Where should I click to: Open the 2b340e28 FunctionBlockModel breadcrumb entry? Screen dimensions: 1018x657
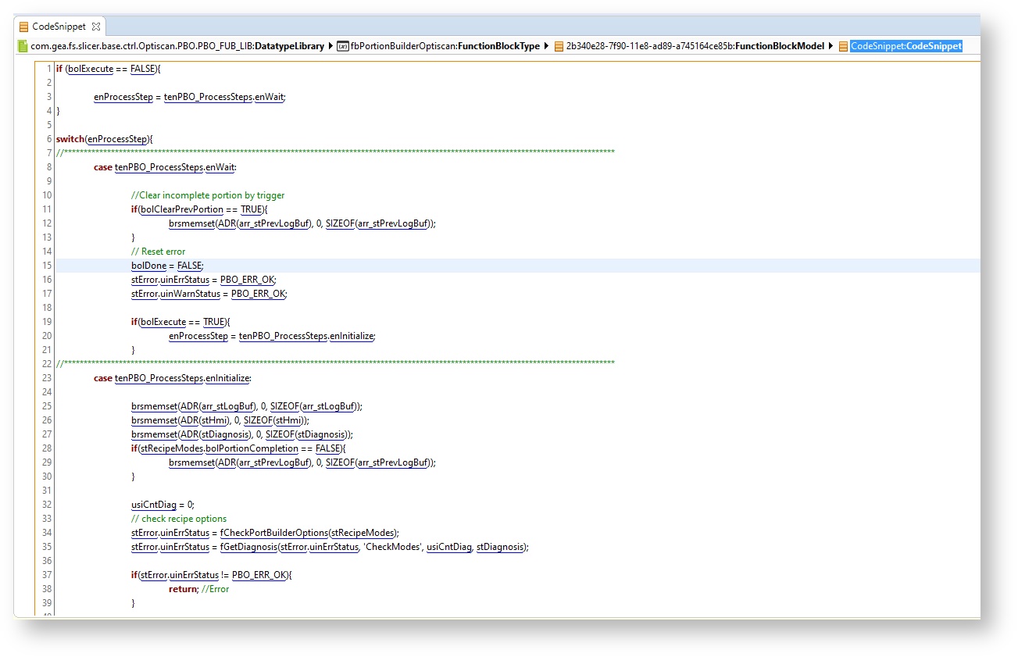tap(695, 46)
